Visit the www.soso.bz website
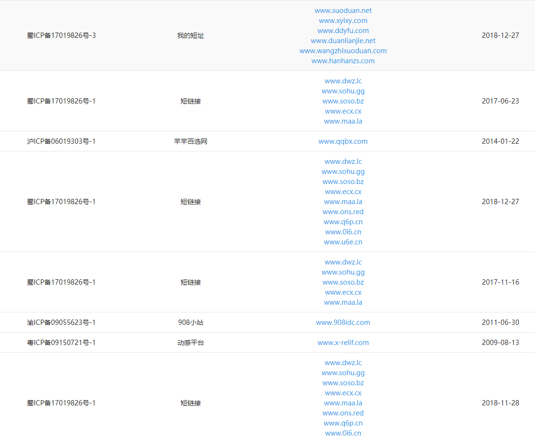Viewport: 535px width, 437px height. [x=343, y=101]
